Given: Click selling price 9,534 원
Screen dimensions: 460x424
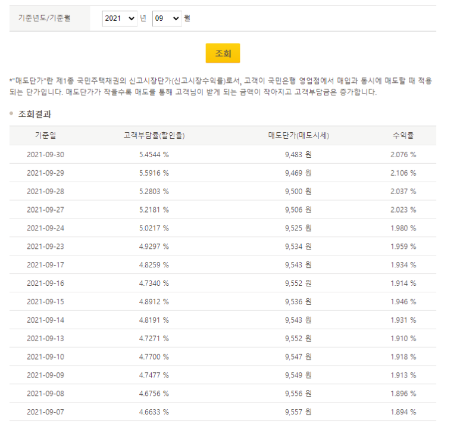Looking at the screenshot, I should click(x=298, y=247).
